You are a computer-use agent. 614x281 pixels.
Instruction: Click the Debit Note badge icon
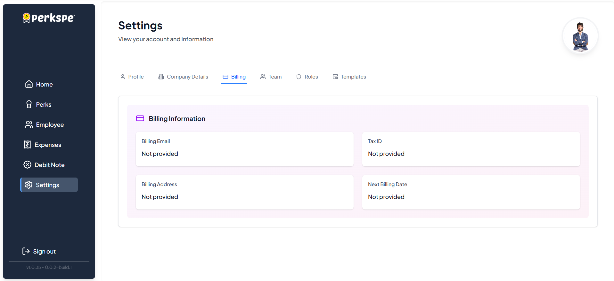[x=28, y=165]
